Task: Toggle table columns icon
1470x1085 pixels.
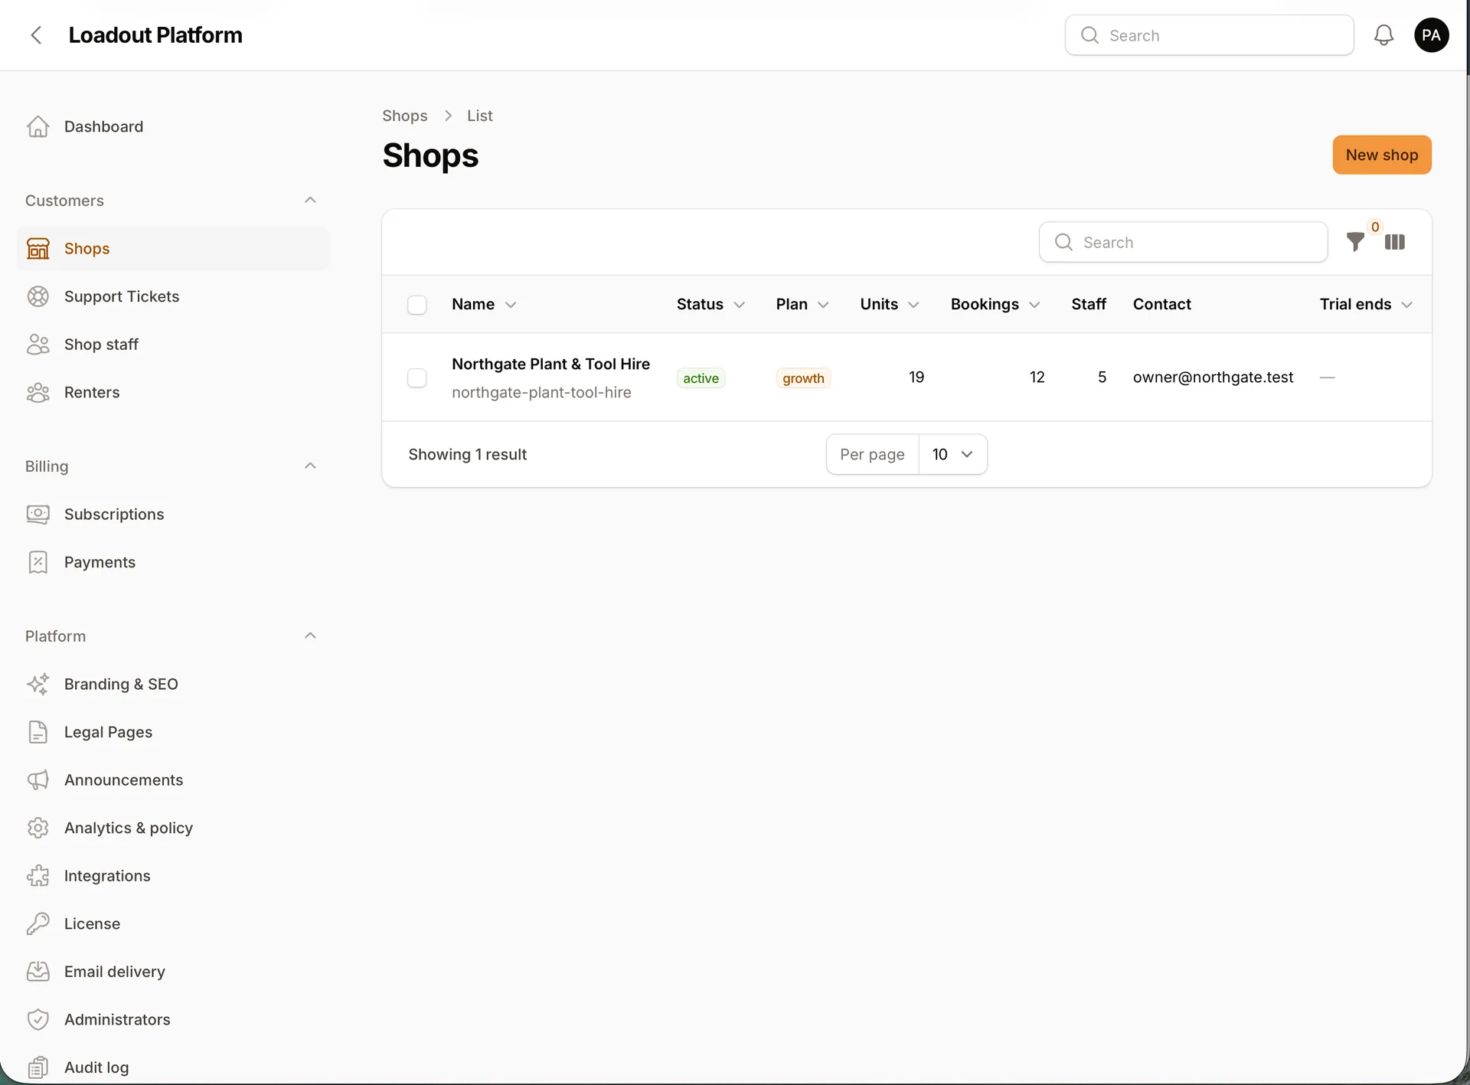Action: click(x=1395, y=242)
